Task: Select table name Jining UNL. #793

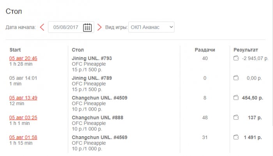Action: click(92, 58)
